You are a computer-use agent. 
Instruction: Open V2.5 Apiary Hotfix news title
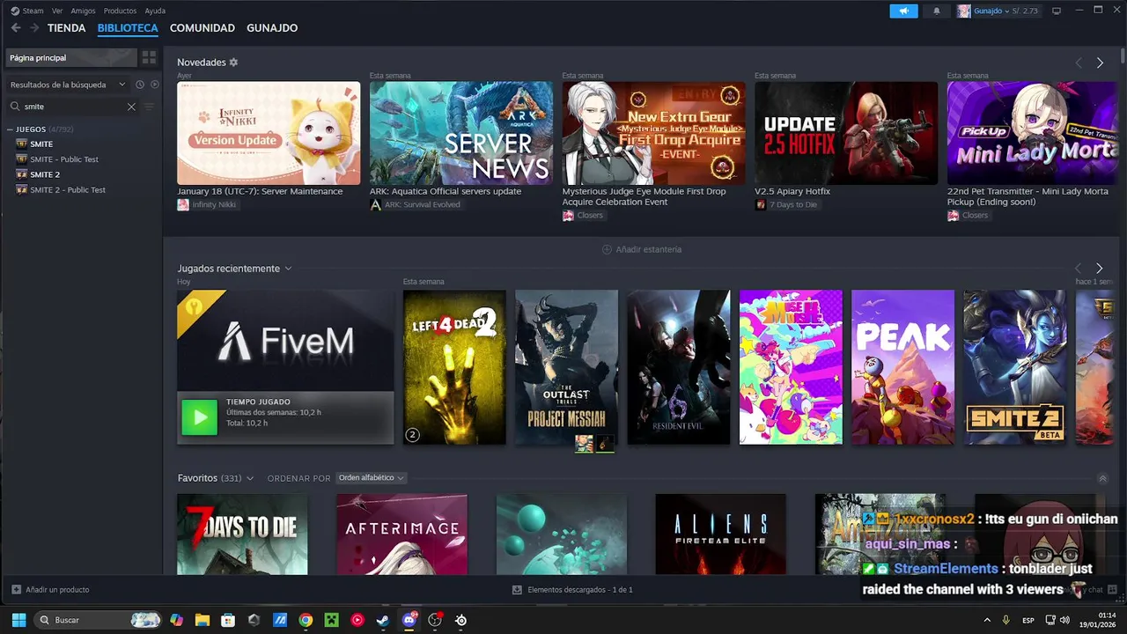tap(792, 191)
